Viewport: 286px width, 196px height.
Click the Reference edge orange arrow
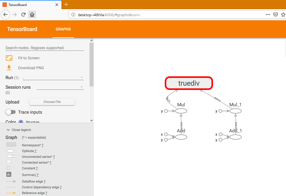(11, 193)
